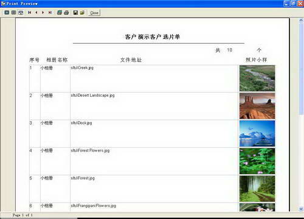Image resolution: width=304 pixels, height=219 pixels.
Task: Click the file path slt/Frangipani Flowers.jpg
Action: pyautogui.click(x=94, y=206)
